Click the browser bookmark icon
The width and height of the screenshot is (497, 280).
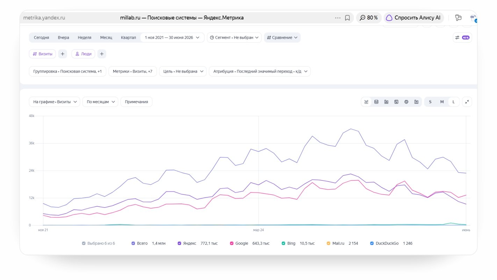[x=347, y=18]
